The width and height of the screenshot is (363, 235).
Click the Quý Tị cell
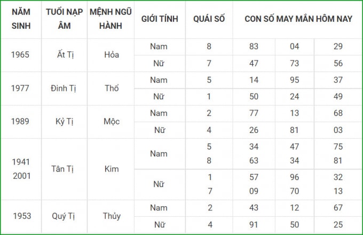click(x=64, y=216)
